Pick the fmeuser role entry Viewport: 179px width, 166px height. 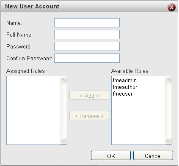tap(123, 94)
